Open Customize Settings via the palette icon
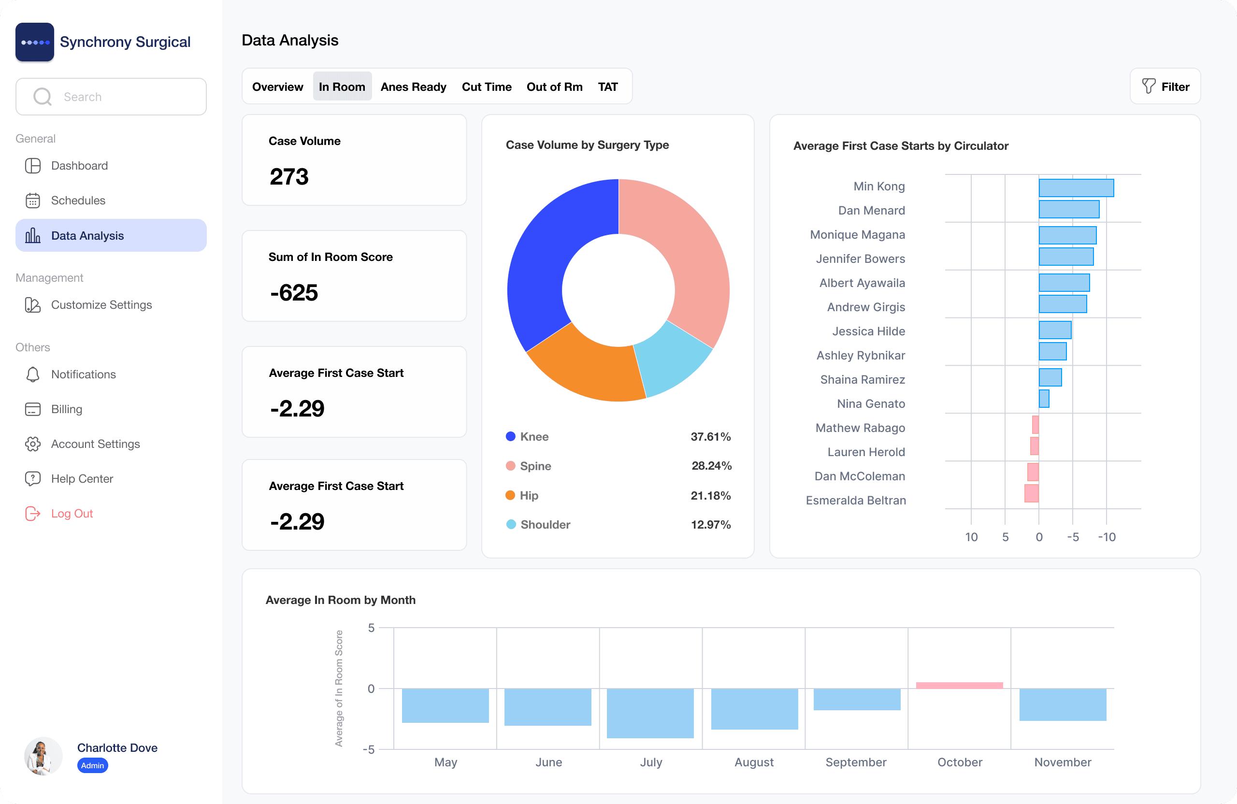1237x804 pixels. [x=33, y=305]
